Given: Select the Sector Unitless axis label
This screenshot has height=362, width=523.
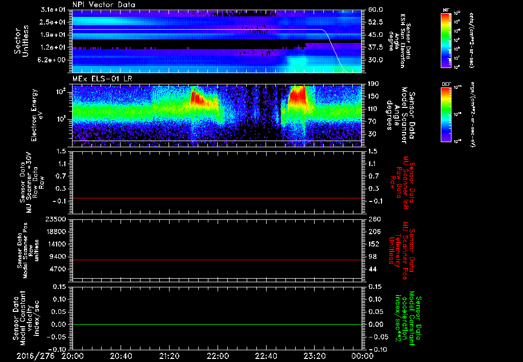Looking at the screenshot, I should click(x=21, y=41).
